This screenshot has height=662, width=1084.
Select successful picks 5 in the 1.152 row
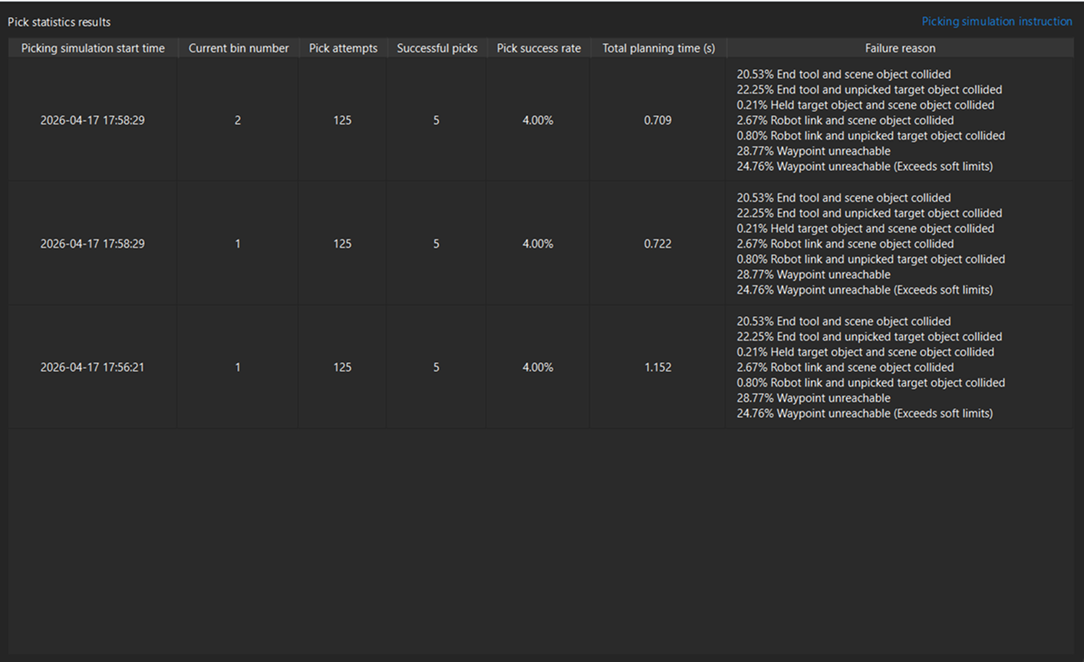[437, 367]
